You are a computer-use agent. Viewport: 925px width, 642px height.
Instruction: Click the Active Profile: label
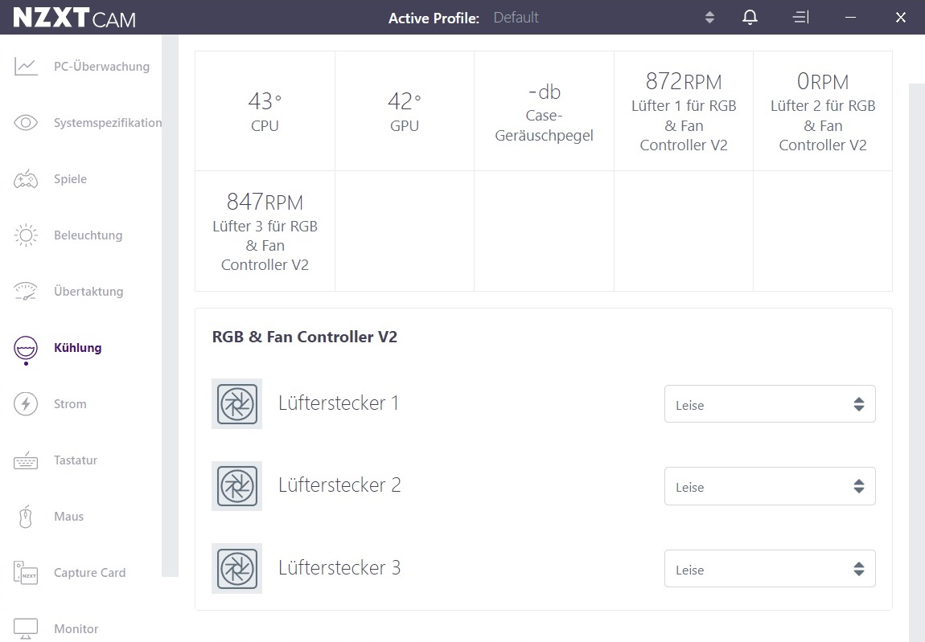[434, 18]
